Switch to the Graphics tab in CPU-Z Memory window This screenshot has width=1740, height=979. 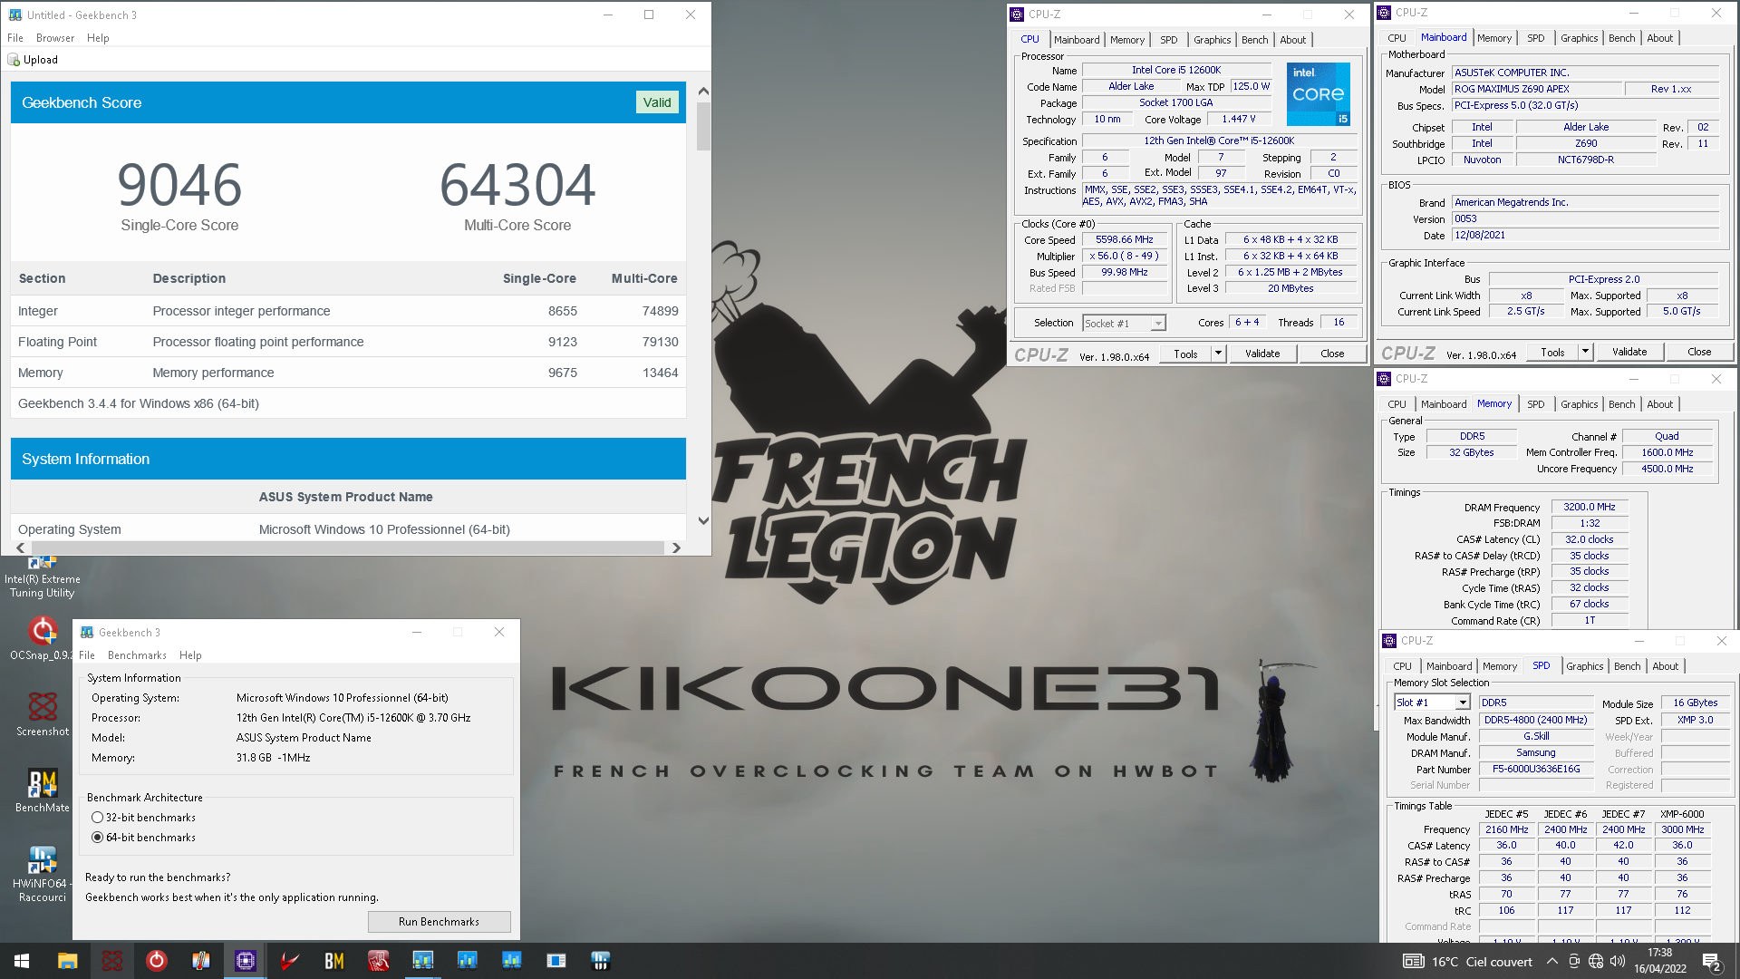1579,404
